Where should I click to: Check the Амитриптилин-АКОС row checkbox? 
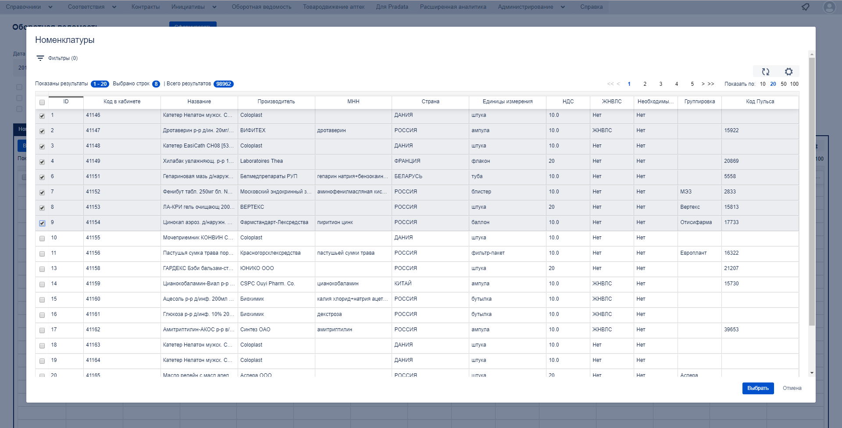point(42,330)
